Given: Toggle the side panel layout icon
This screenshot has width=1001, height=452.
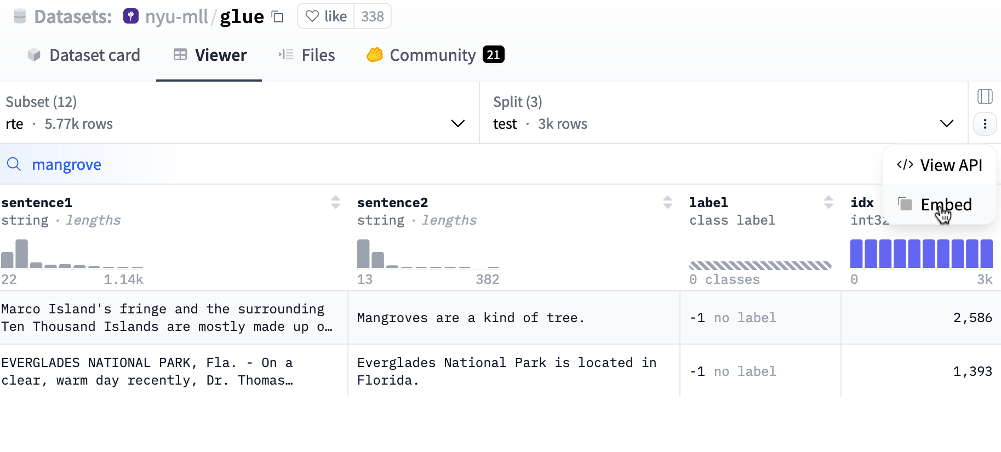Looking at the screenshot, I should (x=985, y=97).
